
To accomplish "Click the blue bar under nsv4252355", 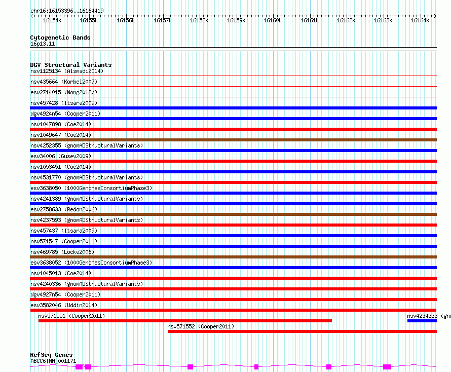I will (233, 151).
